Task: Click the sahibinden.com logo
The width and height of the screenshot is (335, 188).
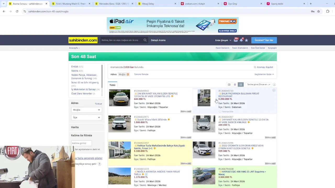Action: [x=83, y=40]
